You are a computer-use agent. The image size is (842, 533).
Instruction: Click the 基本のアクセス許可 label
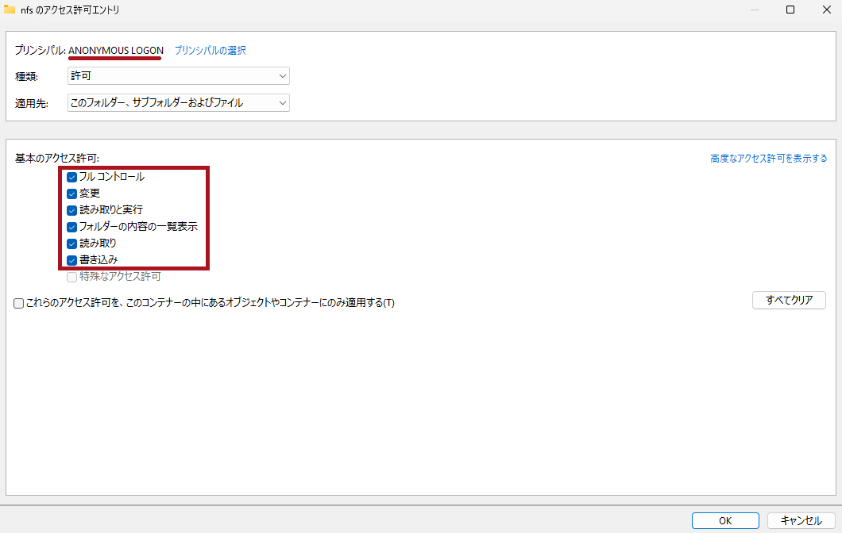click(57, 158)
